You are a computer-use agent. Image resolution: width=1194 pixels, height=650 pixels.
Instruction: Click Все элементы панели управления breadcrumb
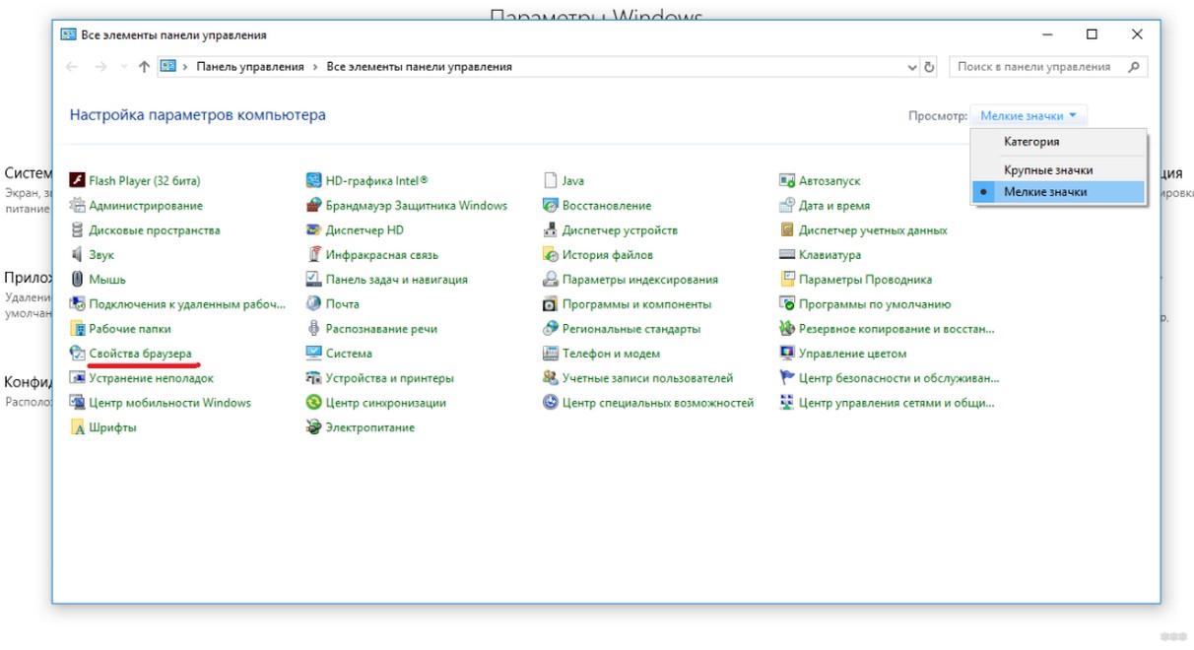420,67
